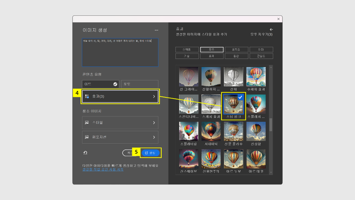Switch to the 선택됨 filter tab
The image size is (355, 200).
coord(187,49)
